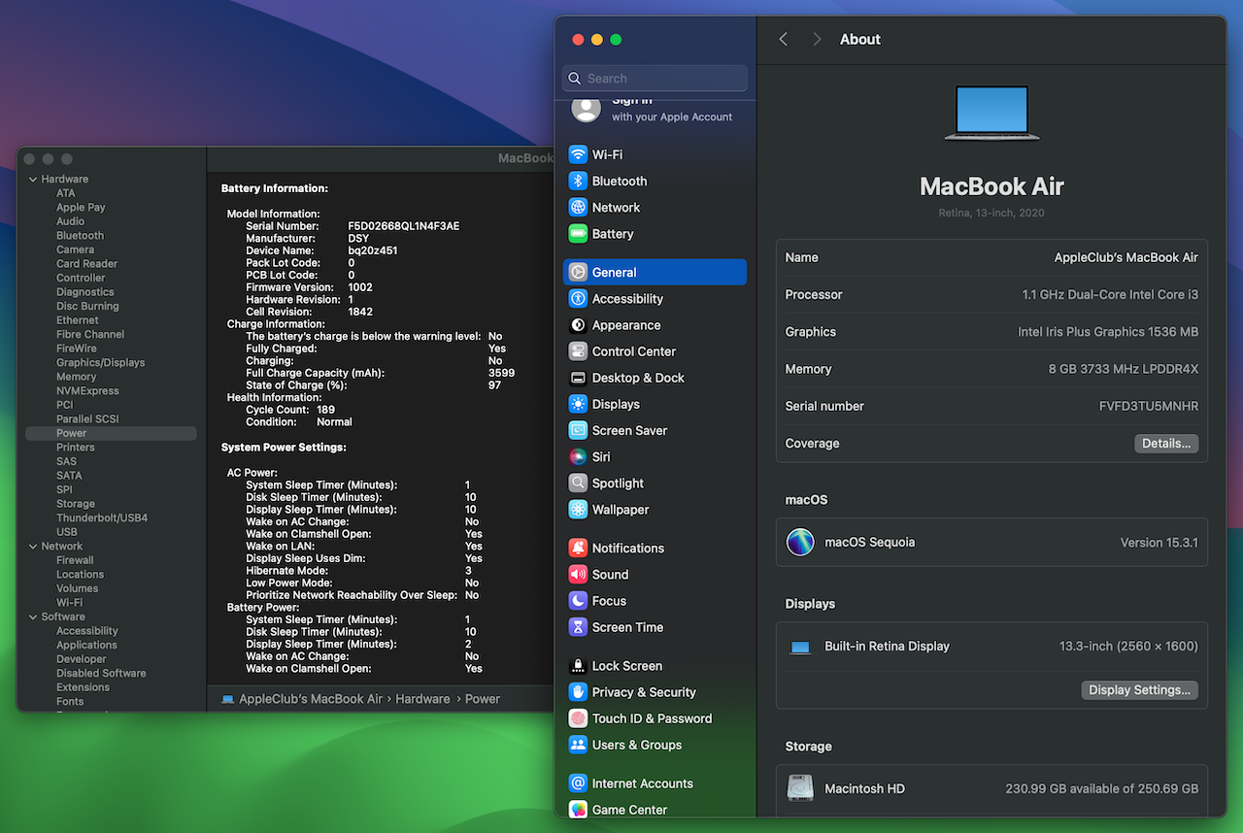Click the Touch ID fingerprint icon
This screenshot has height=833, width=1243.
pos(578,718)
